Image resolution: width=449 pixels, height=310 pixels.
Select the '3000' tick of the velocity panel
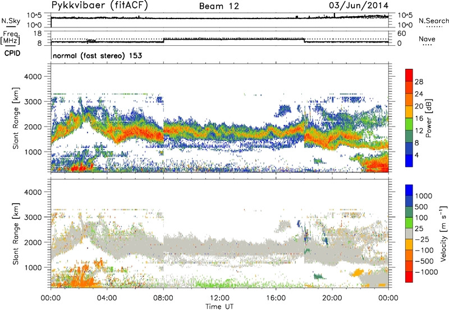point(33,217)
